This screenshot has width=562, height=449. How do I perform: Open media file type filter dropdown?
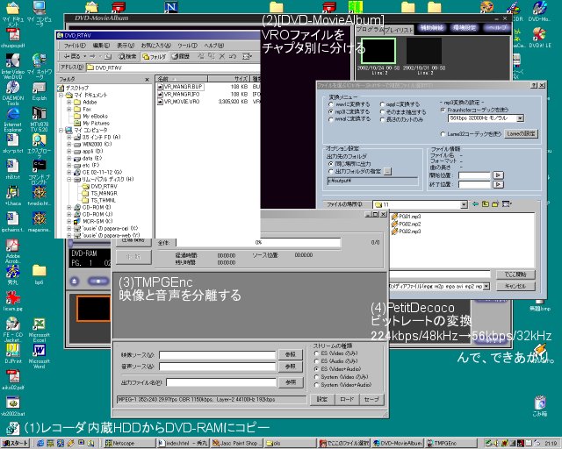(x=486, y=287)
